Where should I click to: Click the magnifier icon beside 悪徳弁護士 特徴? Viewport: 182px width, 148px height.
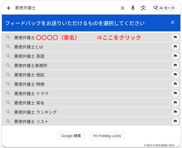click(8, 84)
